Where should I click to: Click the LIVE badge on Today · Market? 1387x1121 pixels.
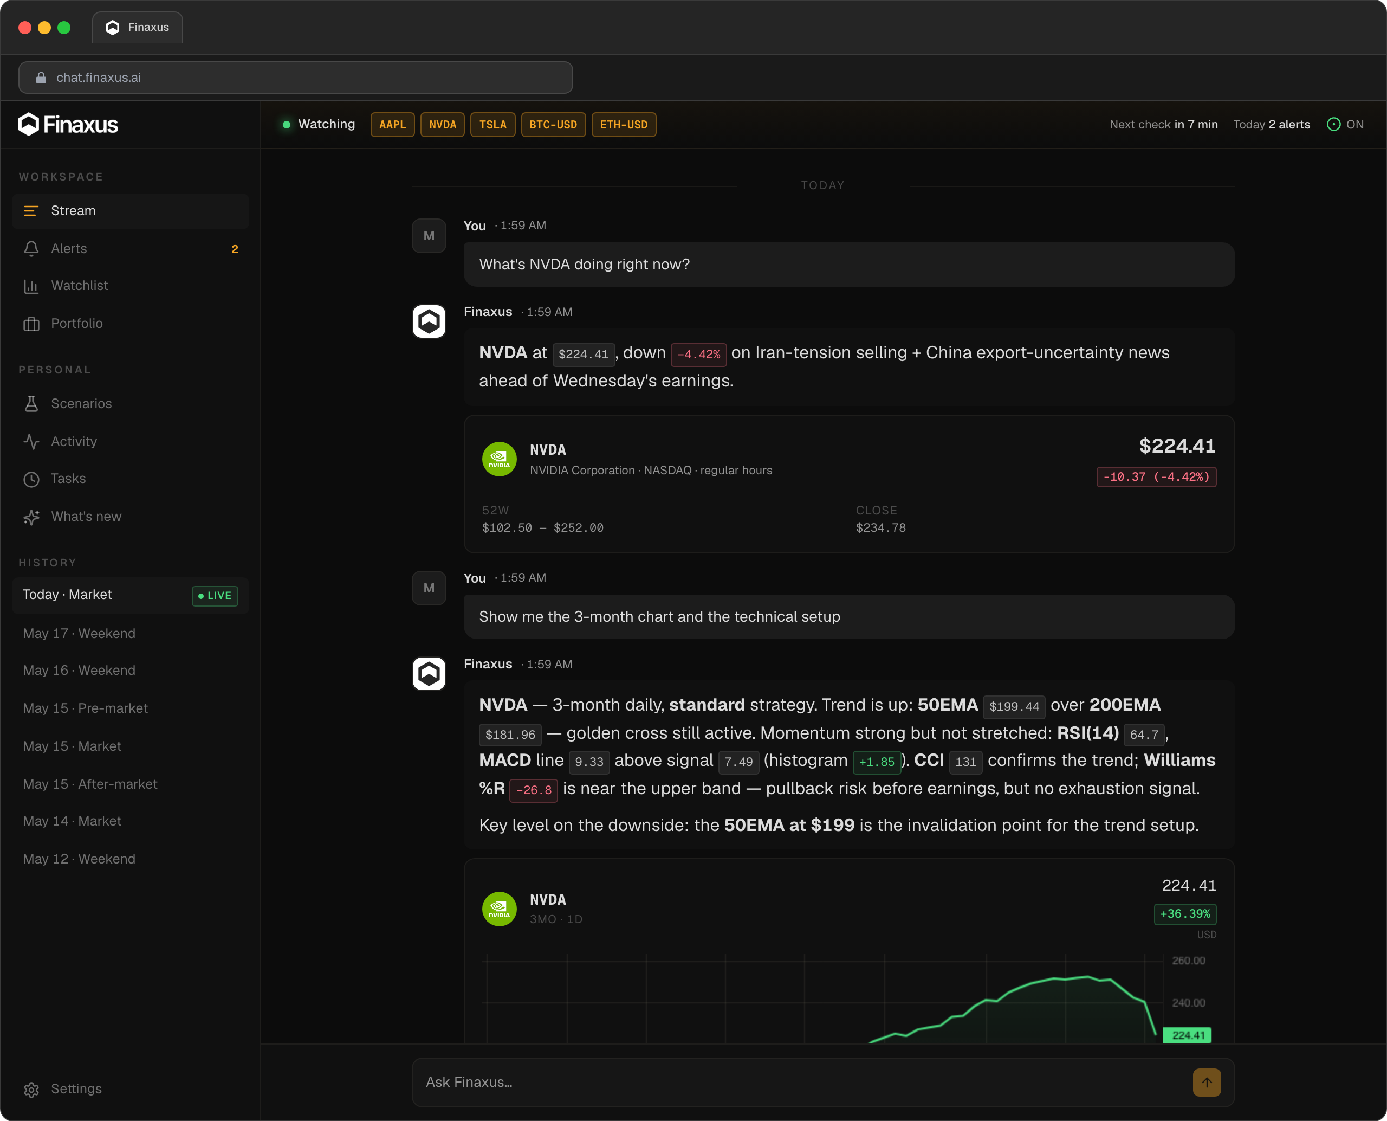click(x=215, y=596)
